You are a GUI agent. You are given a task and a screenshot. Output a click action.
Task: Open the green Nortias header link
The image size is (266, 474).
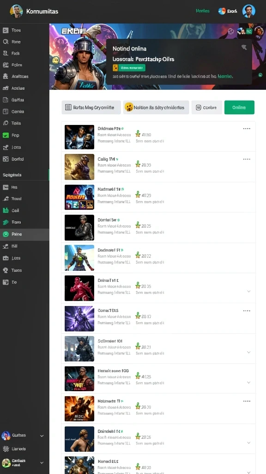[x=203, y=11]
